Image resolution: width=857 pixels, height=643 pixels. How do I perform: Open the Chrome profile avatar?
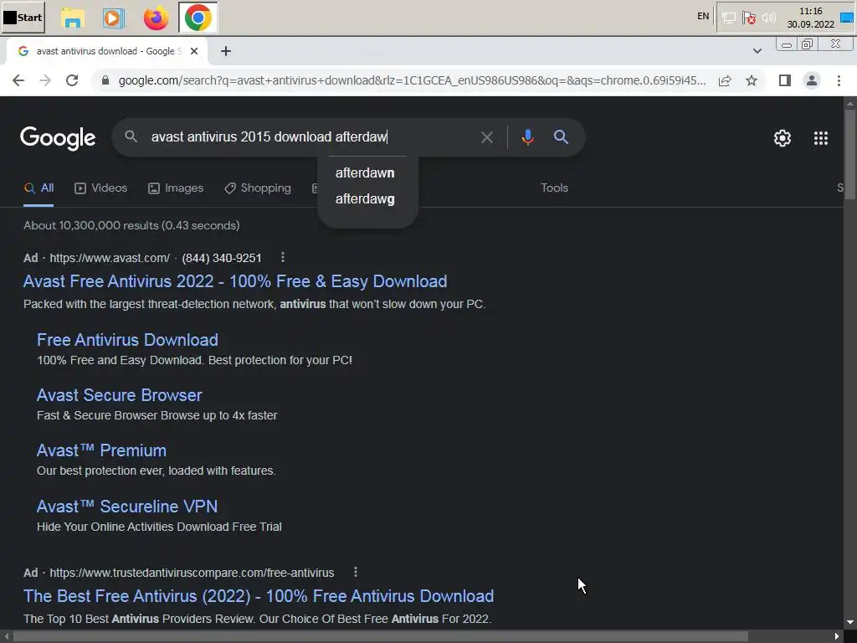[812, 81]
